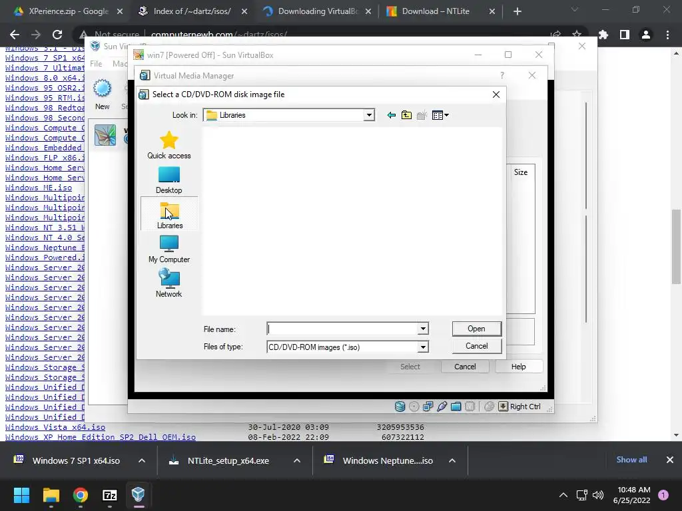Click the browser page vertical scrollbar
The height and width of the screenshot is (511, 682).
(x=676, y=246)
